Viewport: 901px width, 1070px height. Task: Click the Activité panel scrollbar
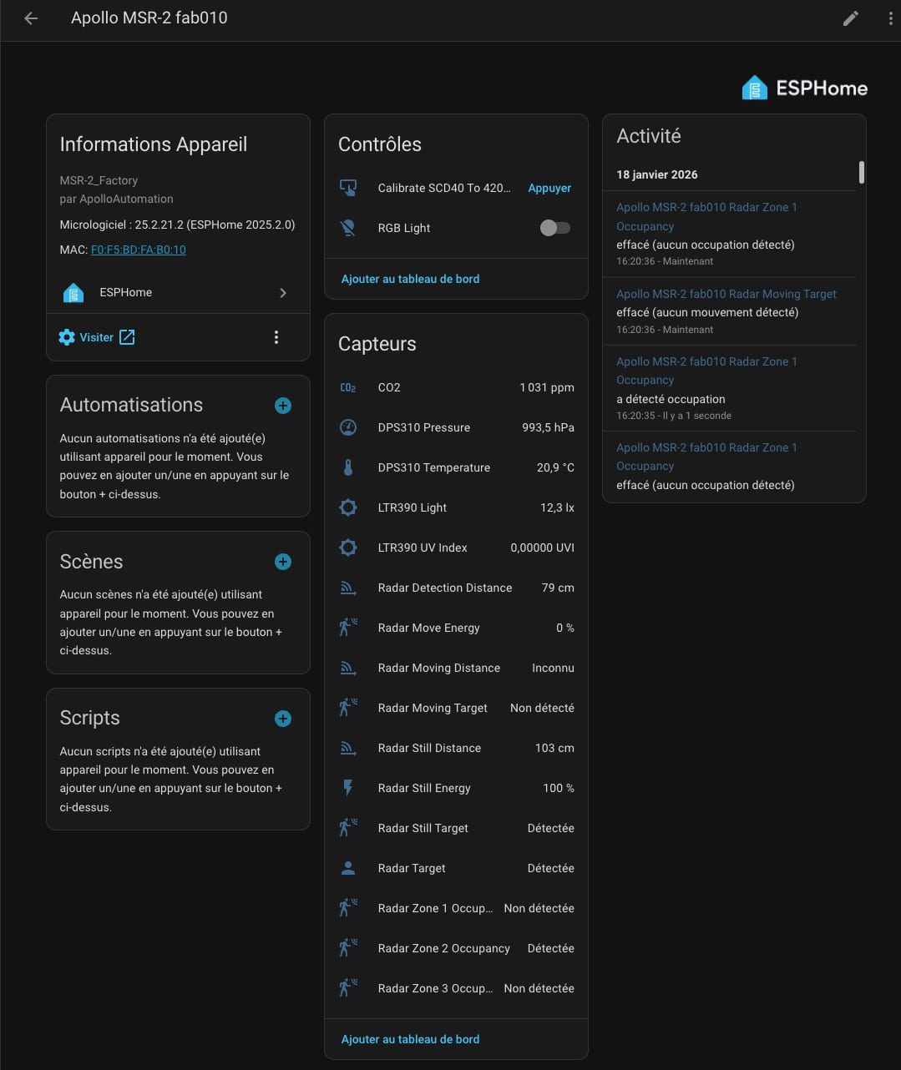pos(861,172)
